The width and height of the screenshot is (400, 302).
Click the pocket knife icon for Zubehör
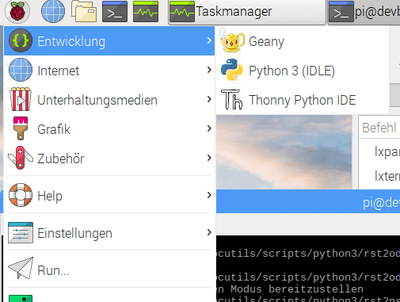[21, 158]
